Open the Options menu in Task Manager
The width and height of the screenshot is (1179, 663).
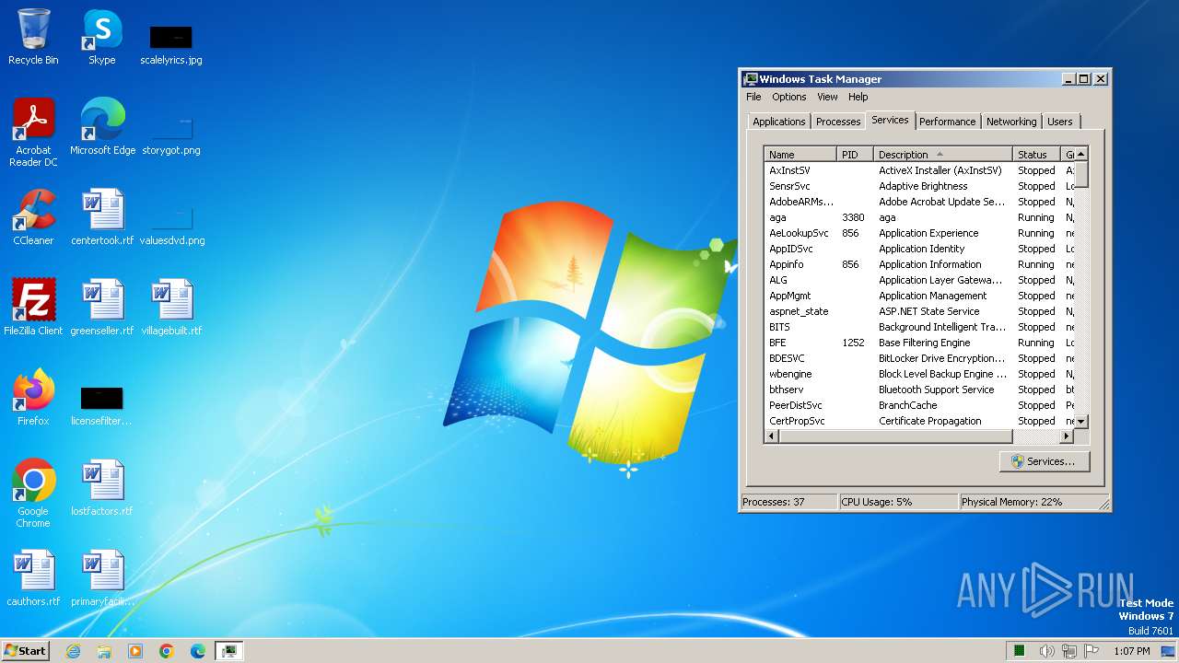click(x=789, y=97)
